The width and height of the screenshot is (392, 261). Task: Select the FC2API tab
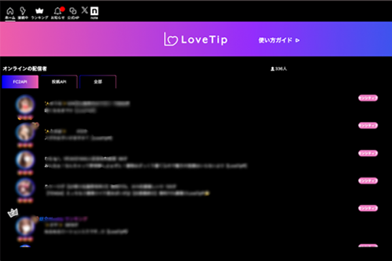click(20, 82)
